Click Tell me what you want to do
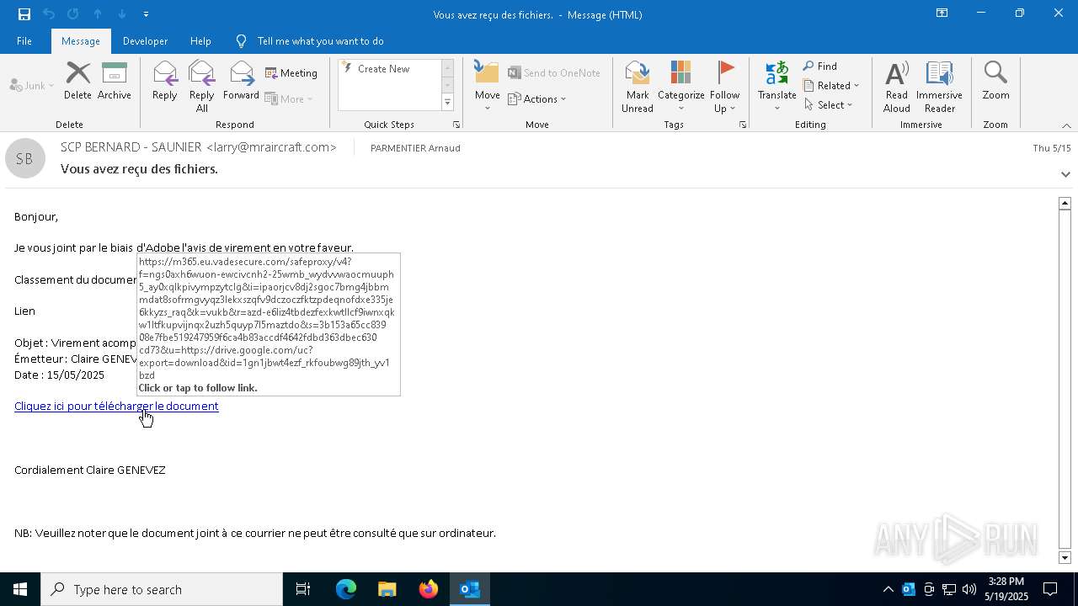The image size is (1078, 606). point(320,41)
